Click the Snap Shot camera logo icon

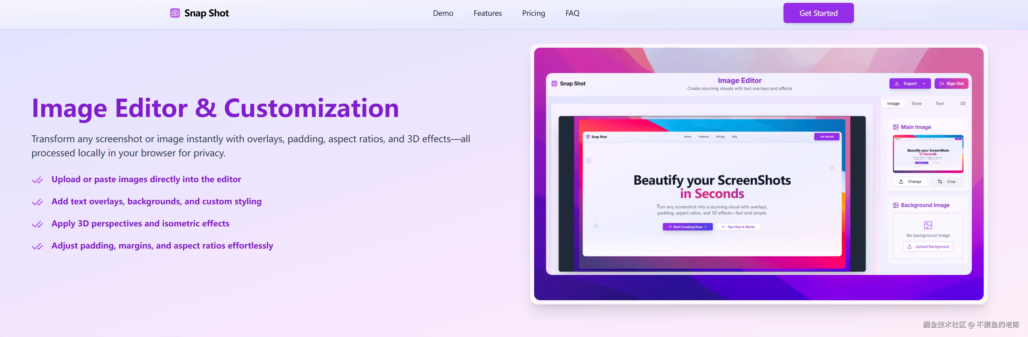click(x=175, y=13)
